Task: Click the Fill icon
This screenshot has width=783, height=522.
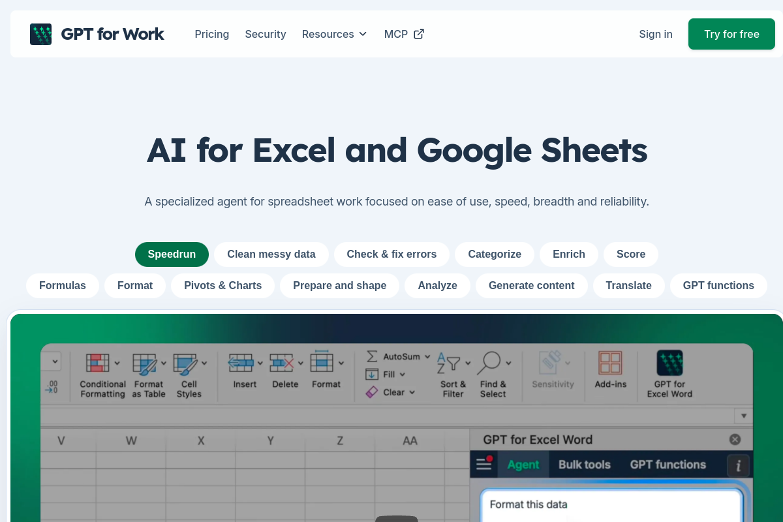Action: click(372, 375)
